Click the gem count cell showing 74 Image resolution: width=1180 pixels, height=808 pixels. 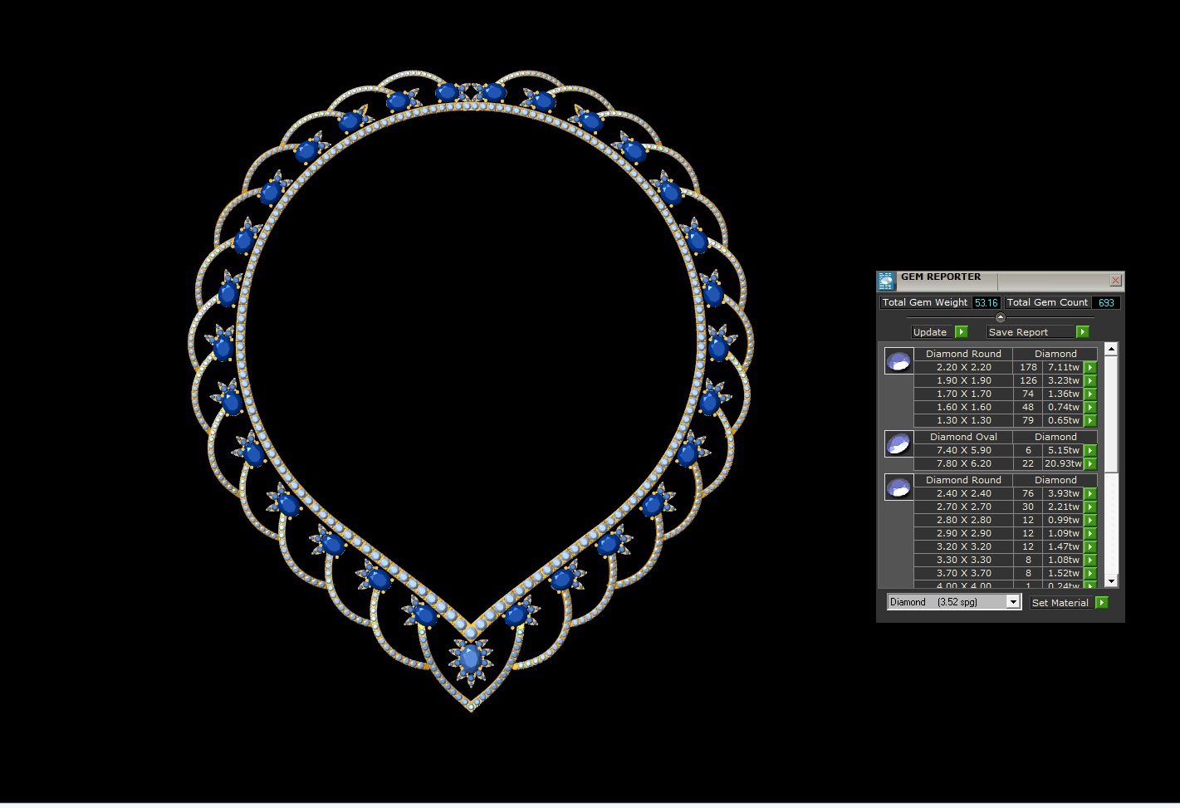click(1028, 394)
